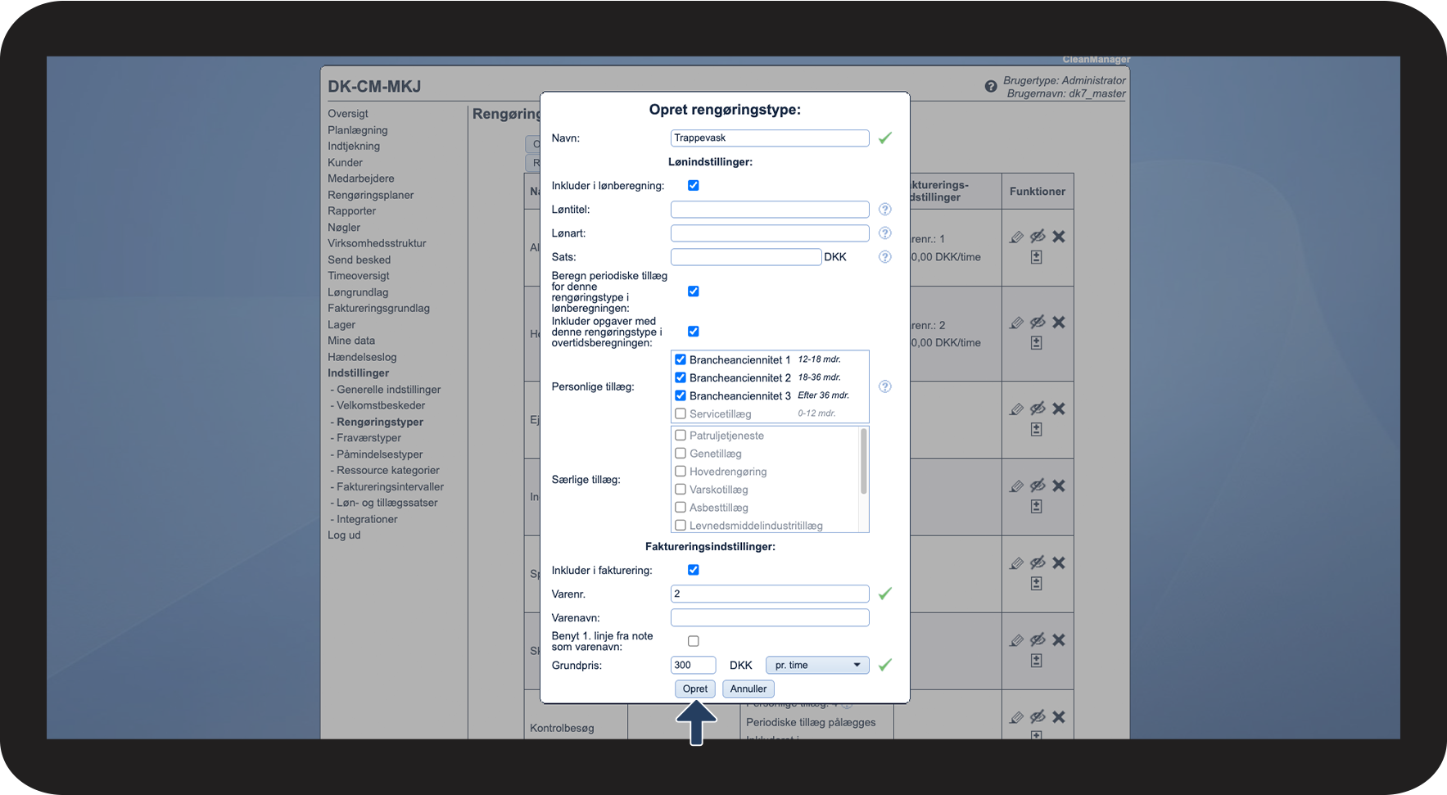Screen dimensions: 1447x795
Task: Enable the Servicetillæg checkbox
Action: pyautogui.click(x=681, y=413)
